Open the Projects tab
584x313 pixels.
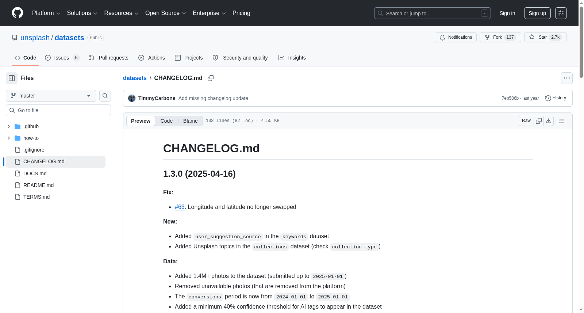(189, 58)
